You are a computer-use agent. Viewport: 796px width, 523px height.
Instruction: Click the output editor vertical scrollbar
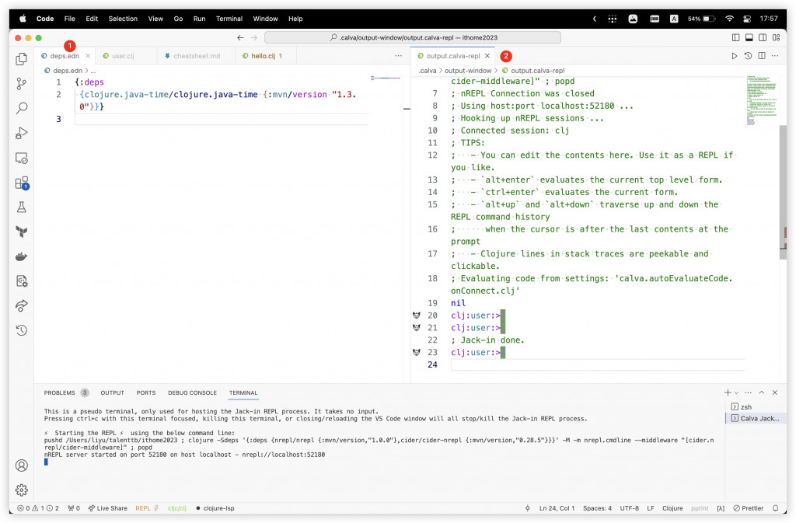783,192
